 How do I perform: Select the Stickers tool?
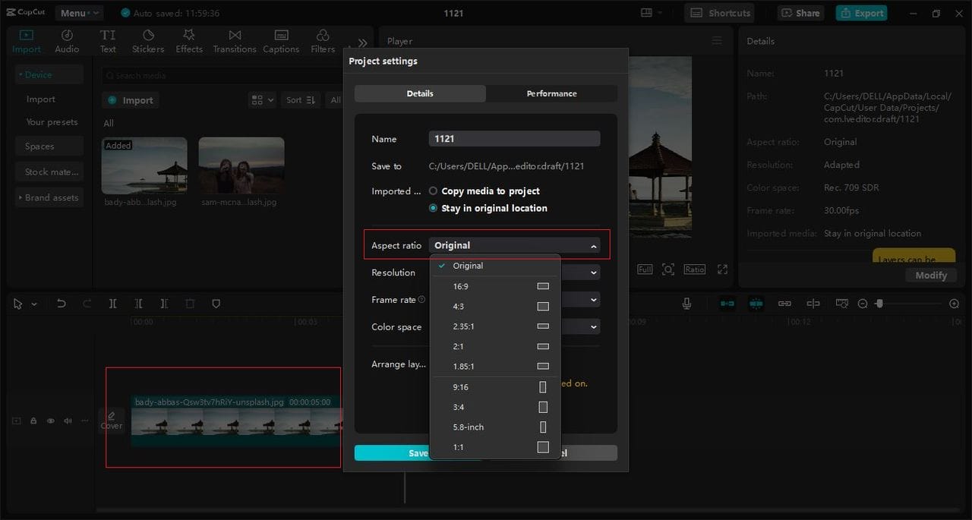point(147,39)
